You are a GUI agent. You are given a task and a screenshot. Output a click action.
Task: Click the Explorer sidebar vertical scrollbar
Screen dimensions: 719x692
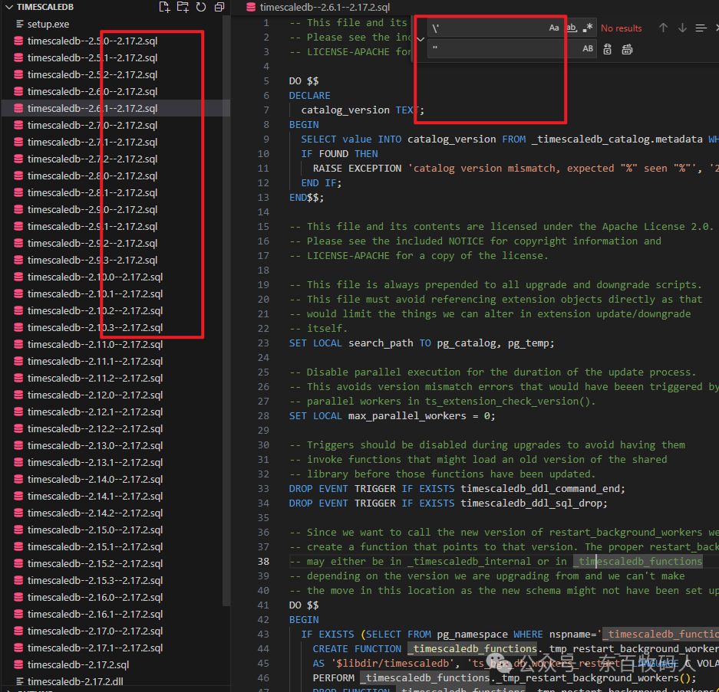click(226, 310)
